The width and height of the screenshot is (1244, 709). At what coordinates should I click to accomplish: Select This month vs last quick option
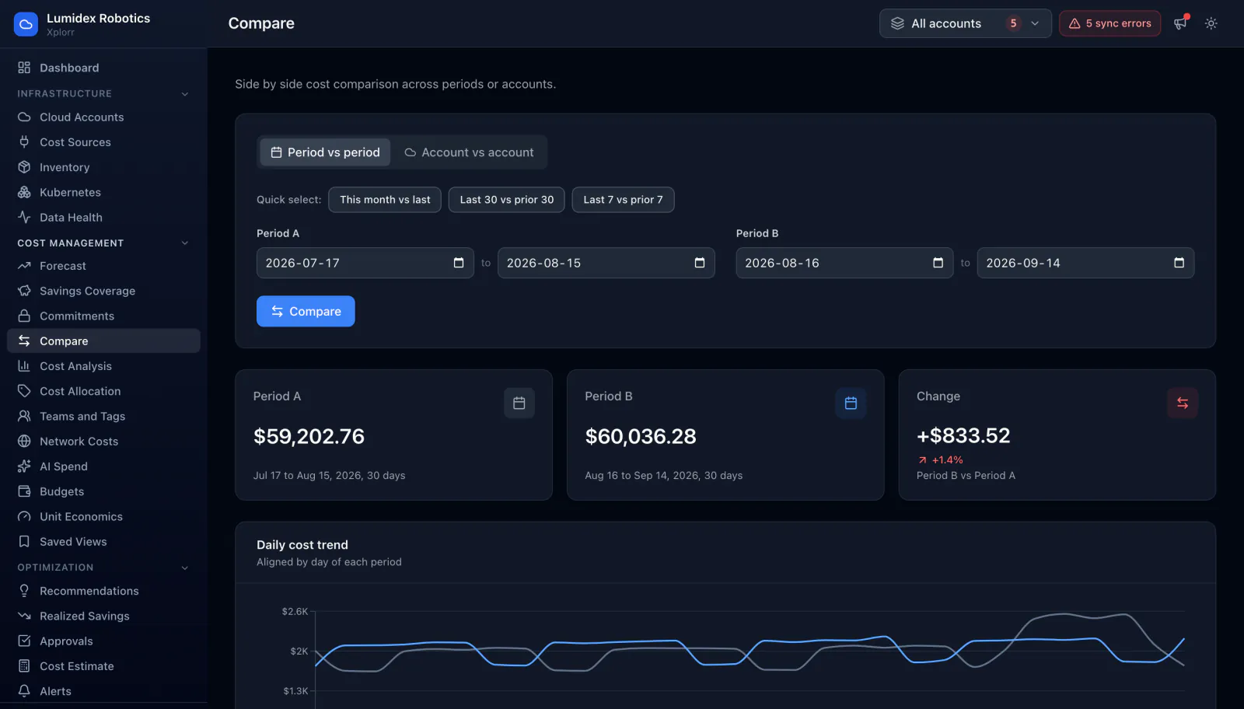385,200
